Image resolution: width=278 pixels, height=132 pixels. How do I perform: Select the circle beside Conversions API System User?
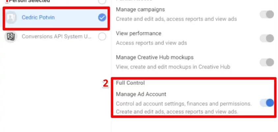click(102, 36)
